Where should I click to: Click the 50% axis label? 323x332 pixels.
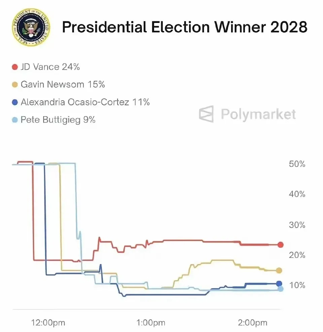[297, 164]
